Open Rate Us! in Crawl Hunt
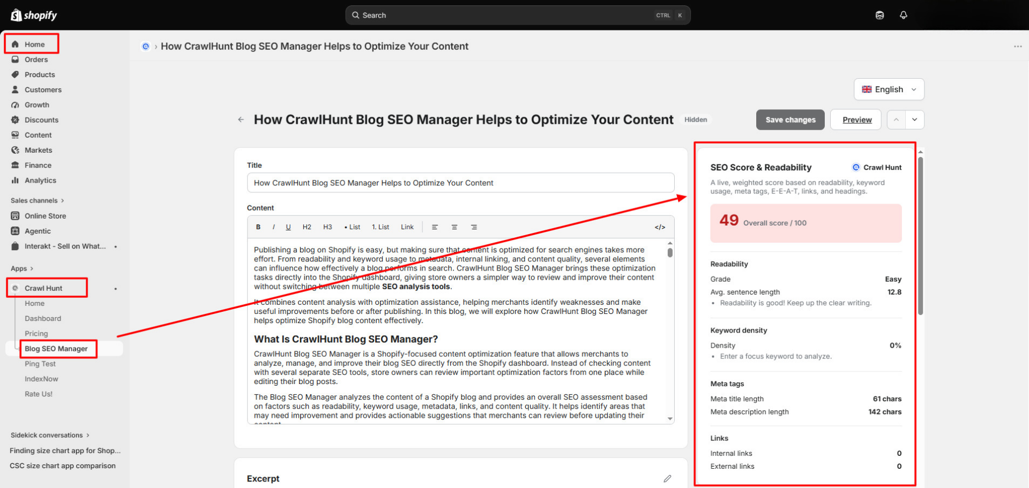 pyautogui.click(x=39, y=394)
